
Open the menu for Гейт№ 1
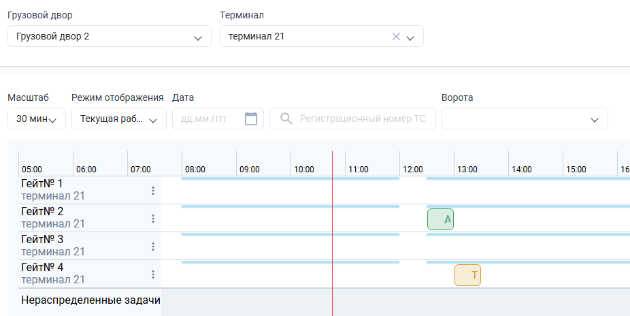click(x=152, y=191)
